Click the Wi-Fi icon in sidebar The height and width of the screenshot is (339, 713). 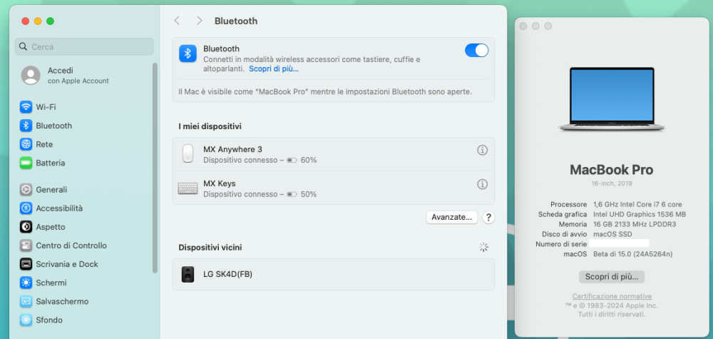click(26, 107)
